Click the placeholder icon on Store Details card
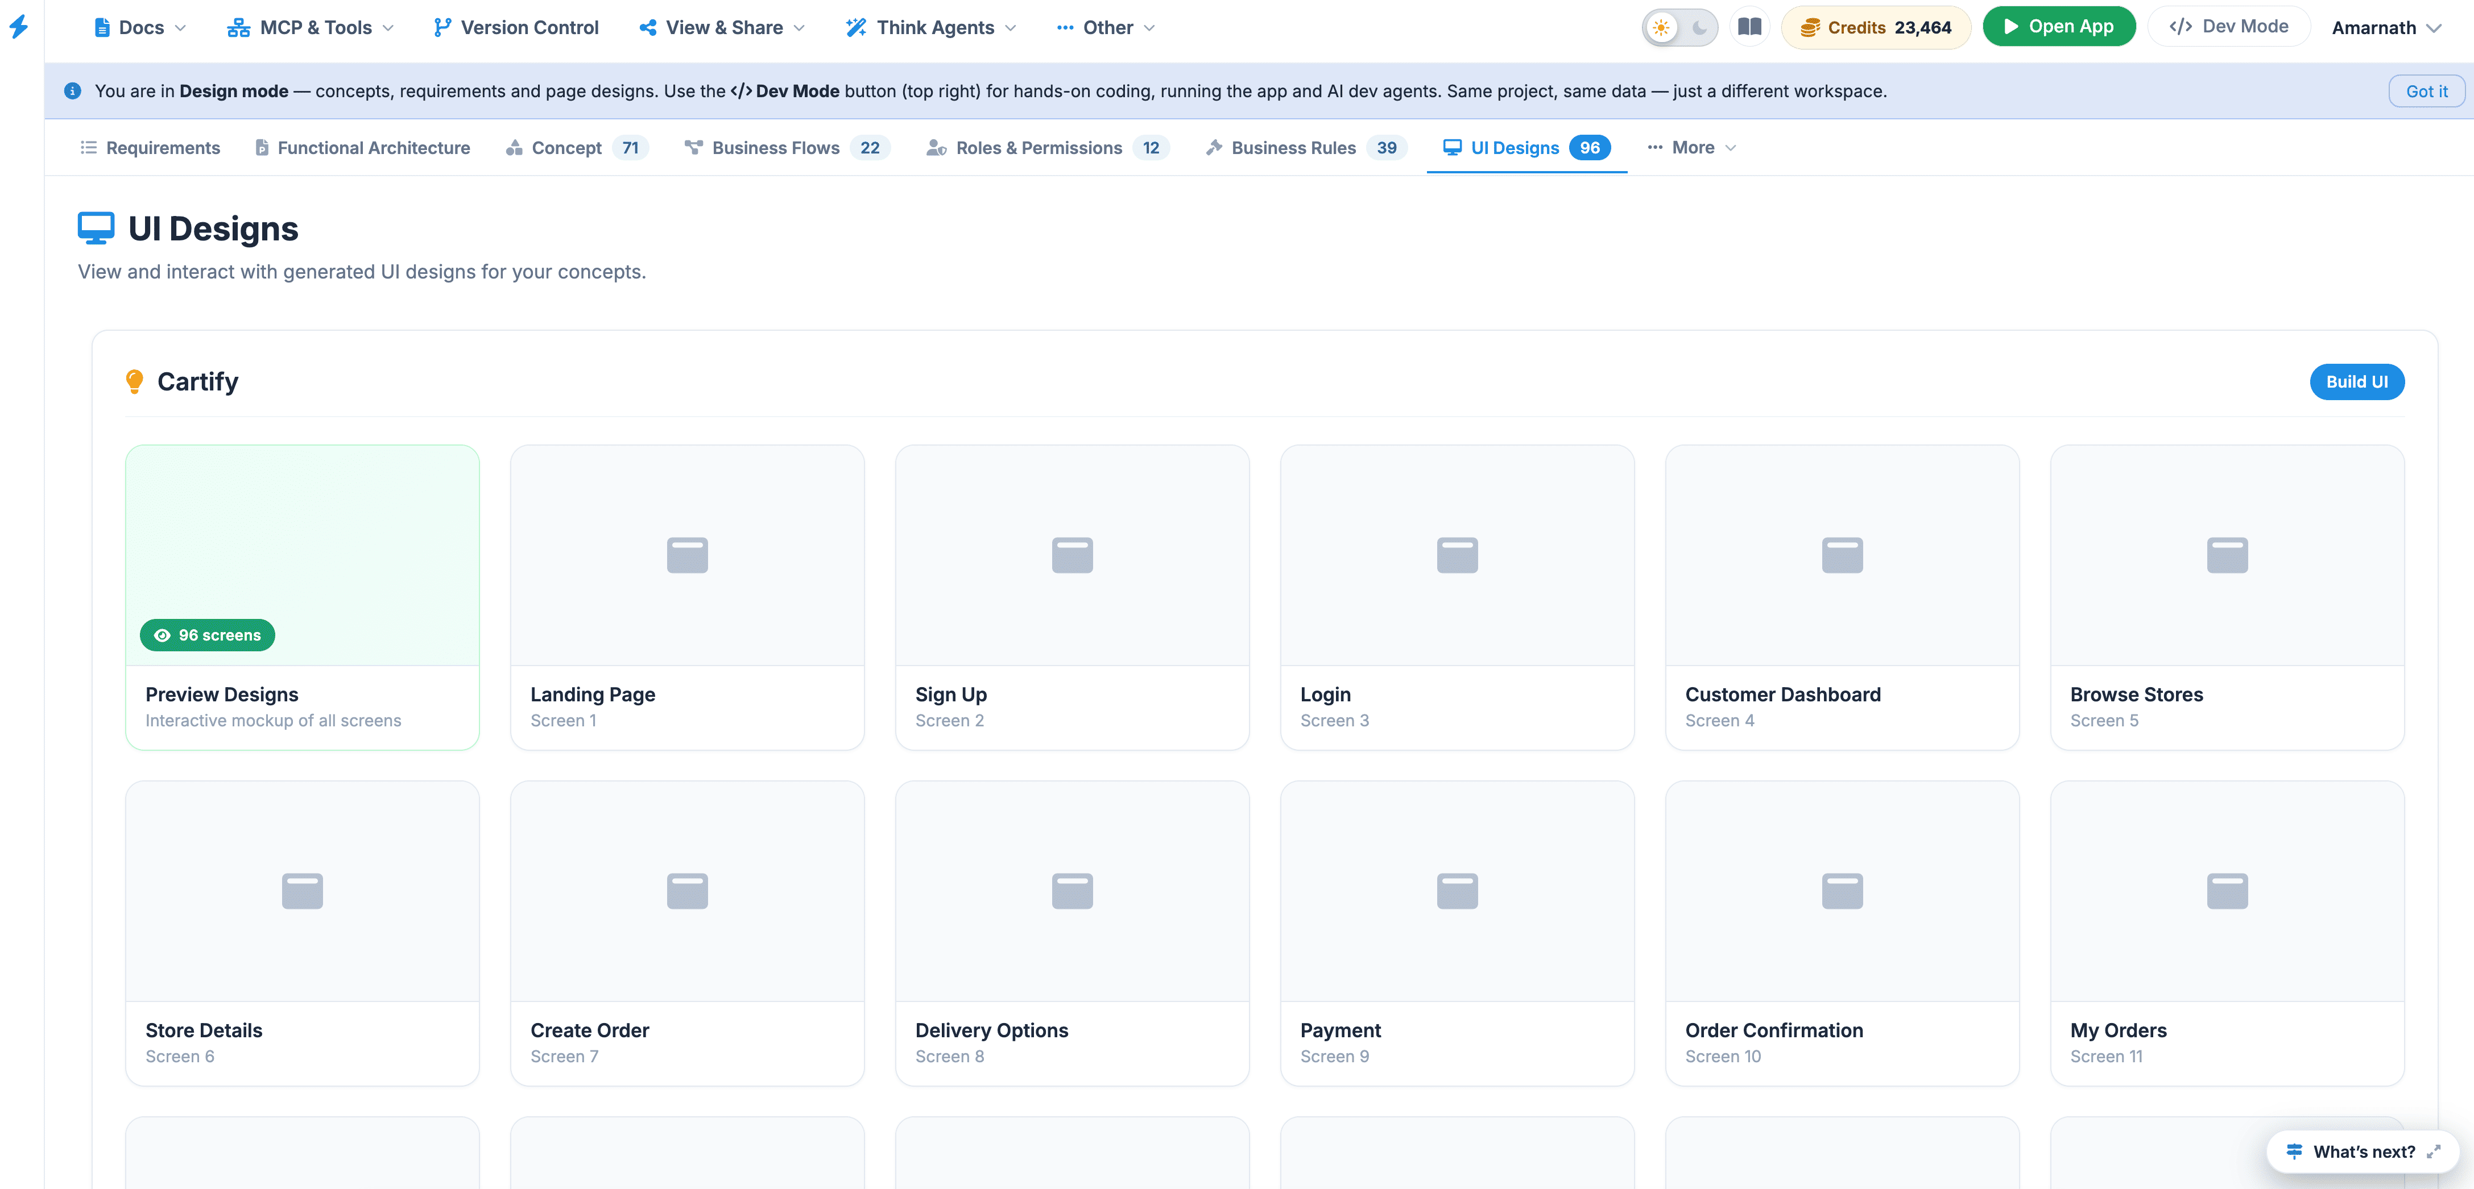The image size is (2474, 1189). [303, 891]
